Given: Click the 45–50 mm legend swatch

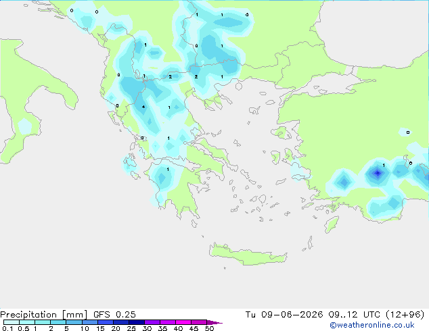Looking at the screenshot, I should coord(199,322).
